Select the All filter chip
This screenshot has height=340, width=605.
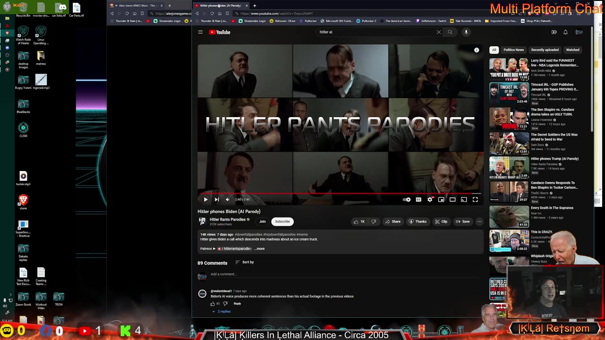[x=494, y=50]
